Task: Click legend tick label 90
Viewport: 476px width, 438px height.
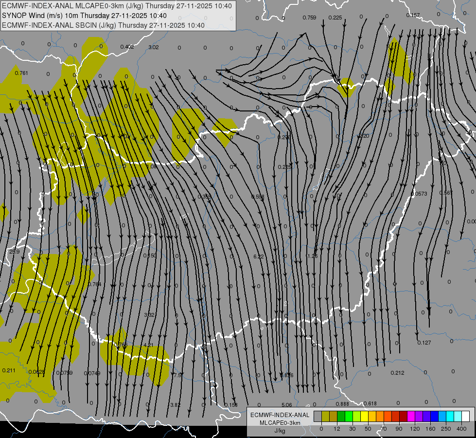Action: 399,429
